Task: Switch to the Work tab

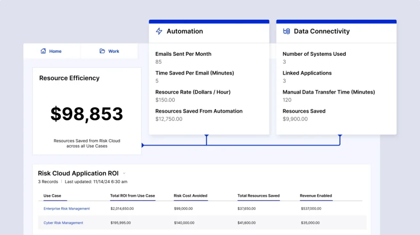Action: coord(109,51)
